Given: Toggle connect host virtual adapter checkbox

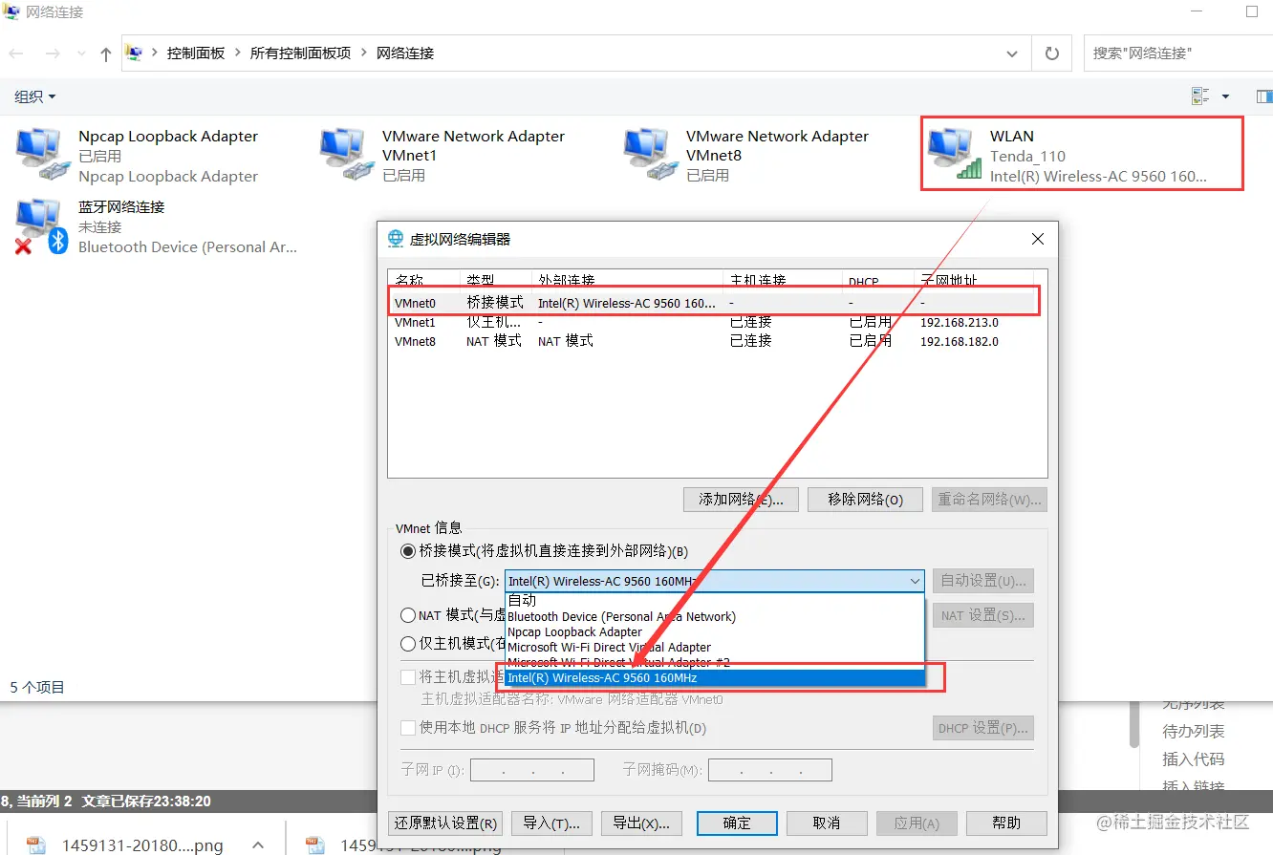Looking at the screenshot, I should 408,677.
